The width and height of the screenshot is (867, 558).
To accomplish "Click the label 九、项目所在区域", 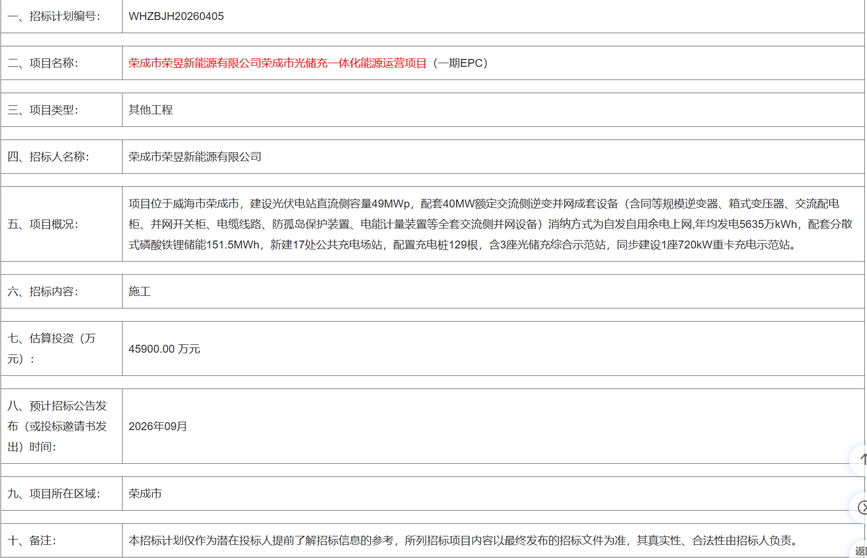I will click(x=54, y=494).
